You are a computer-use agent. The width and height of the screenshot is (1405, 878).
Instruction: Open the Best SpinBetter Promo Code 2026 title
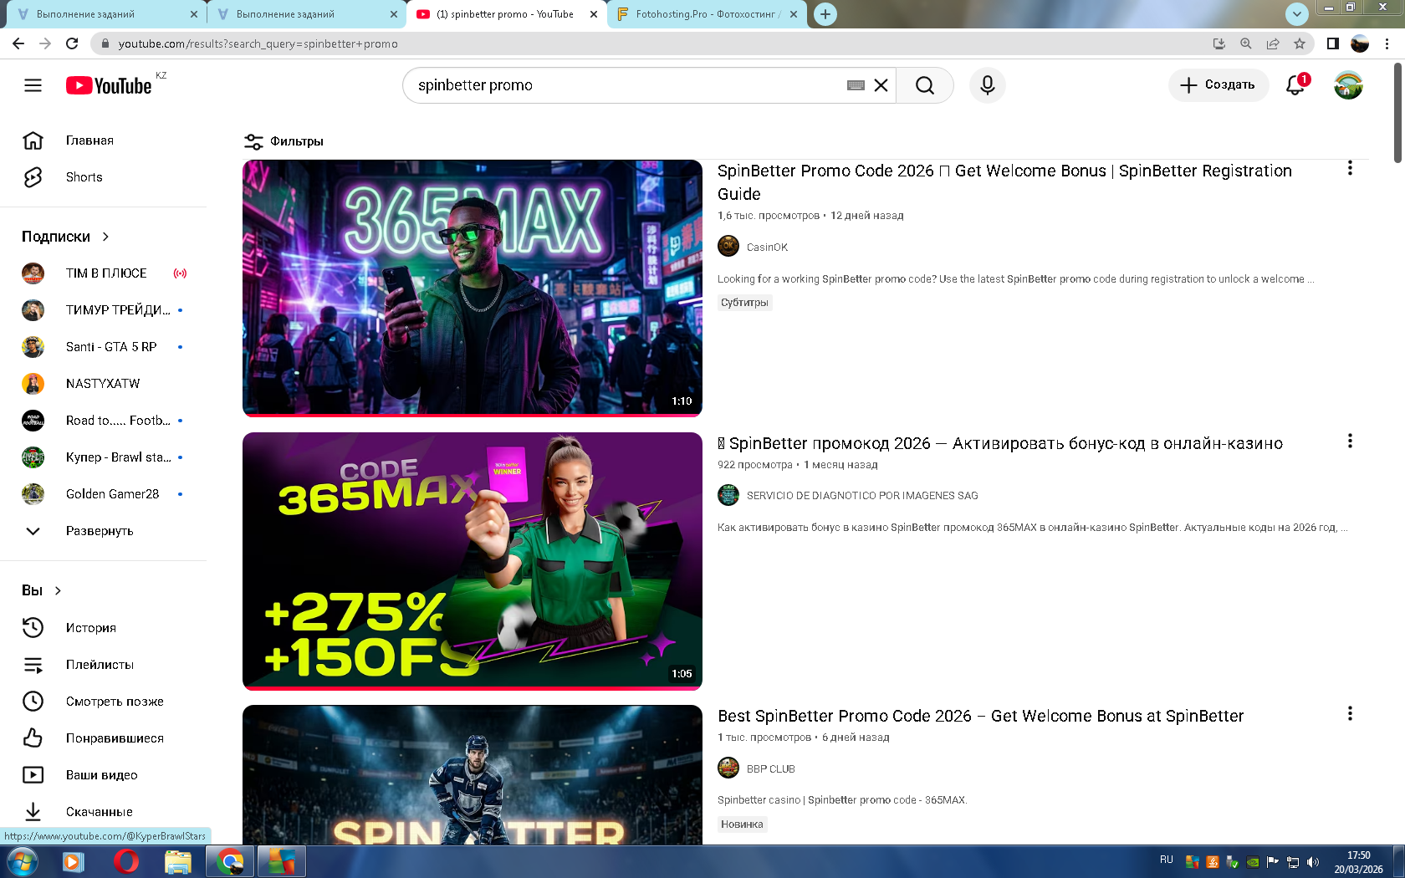[x=980, y=716]
